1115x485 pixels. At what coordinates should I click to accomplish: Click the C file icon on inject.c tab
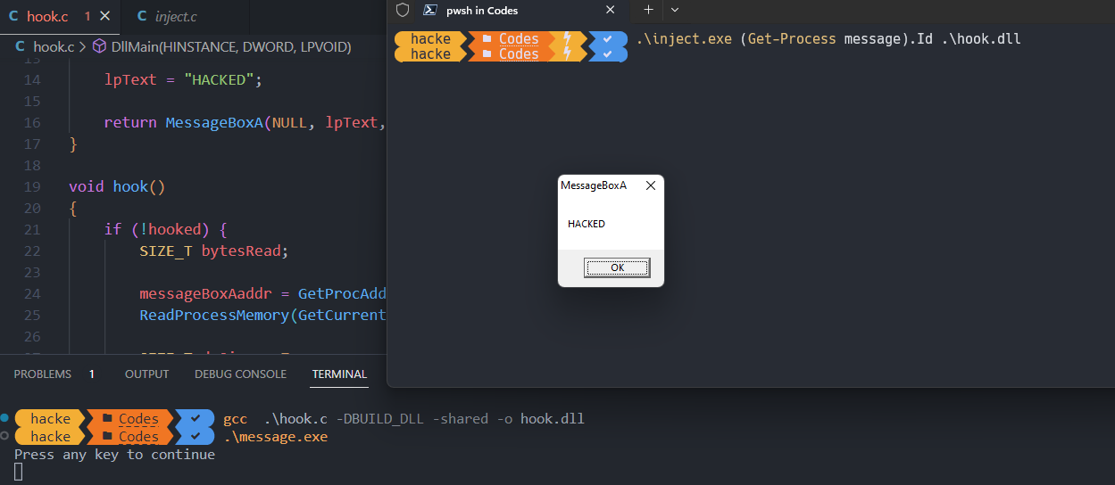[141, 16]
